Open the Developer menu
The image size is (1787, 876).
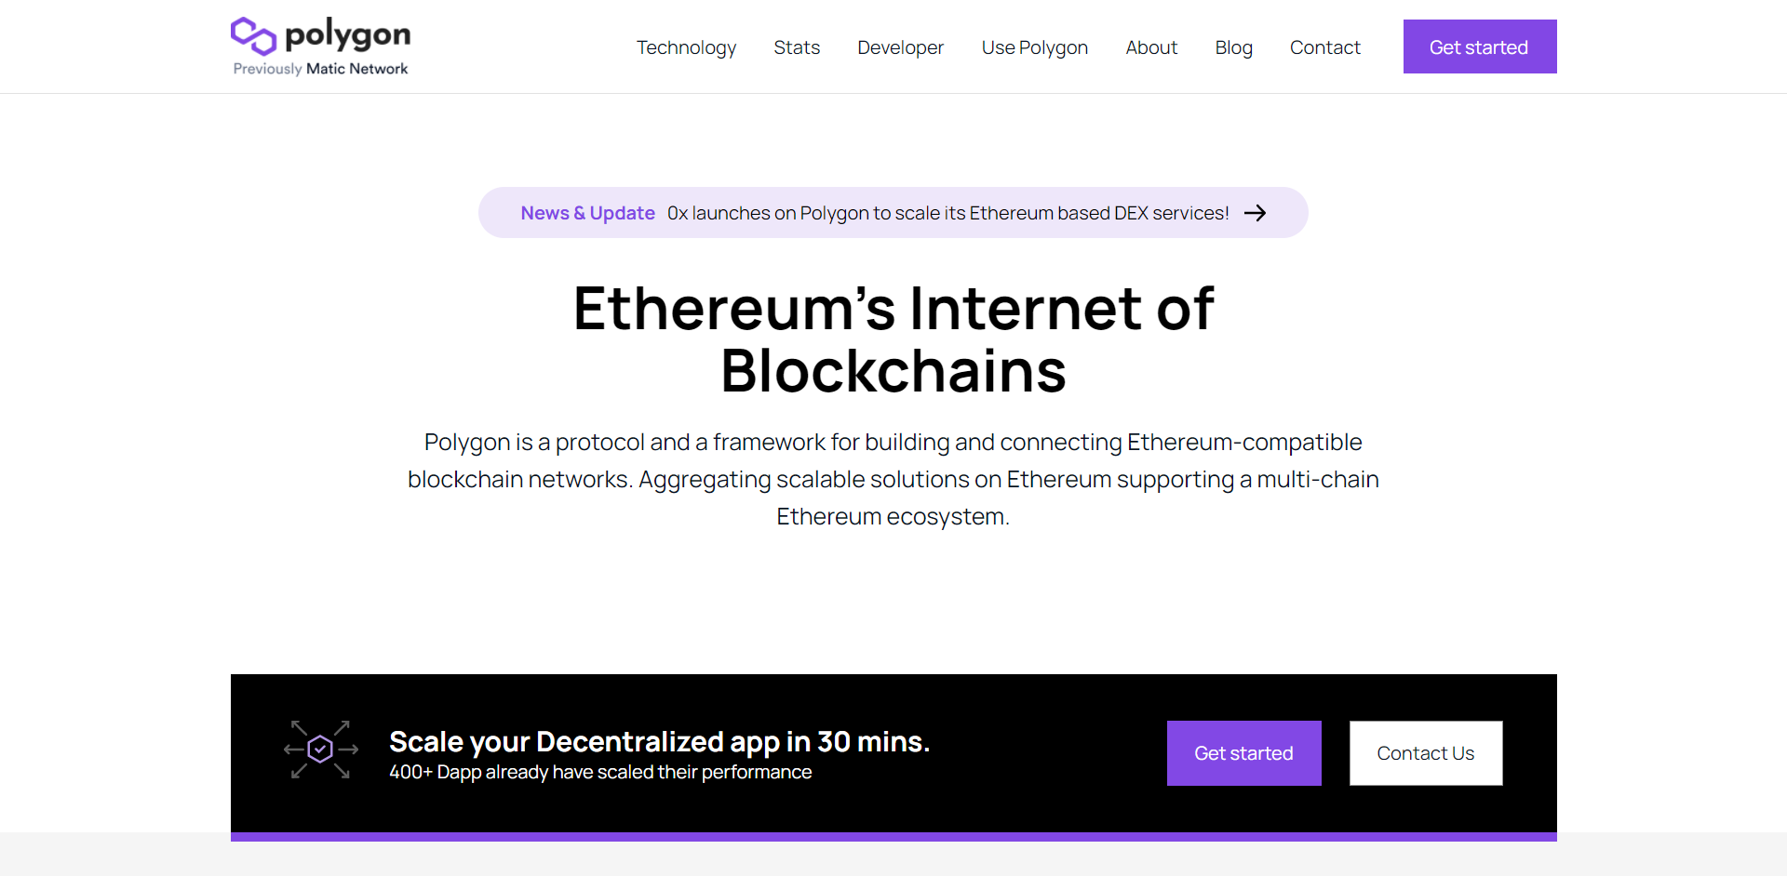900,47
